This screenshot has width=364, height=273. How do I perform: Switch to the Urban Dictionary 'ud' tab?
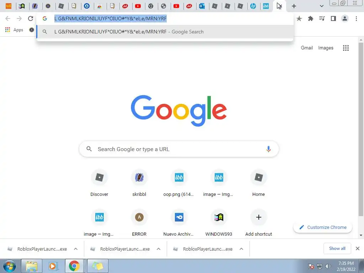coord(9,6)
